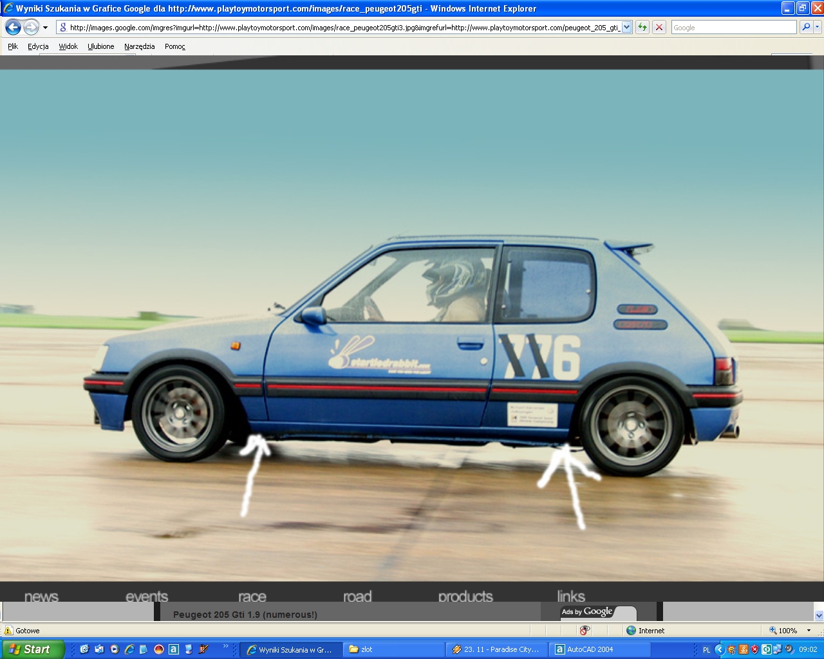Click the 'products' website navigation link
This screenshot has width=824, height=659.
point(465,597)
